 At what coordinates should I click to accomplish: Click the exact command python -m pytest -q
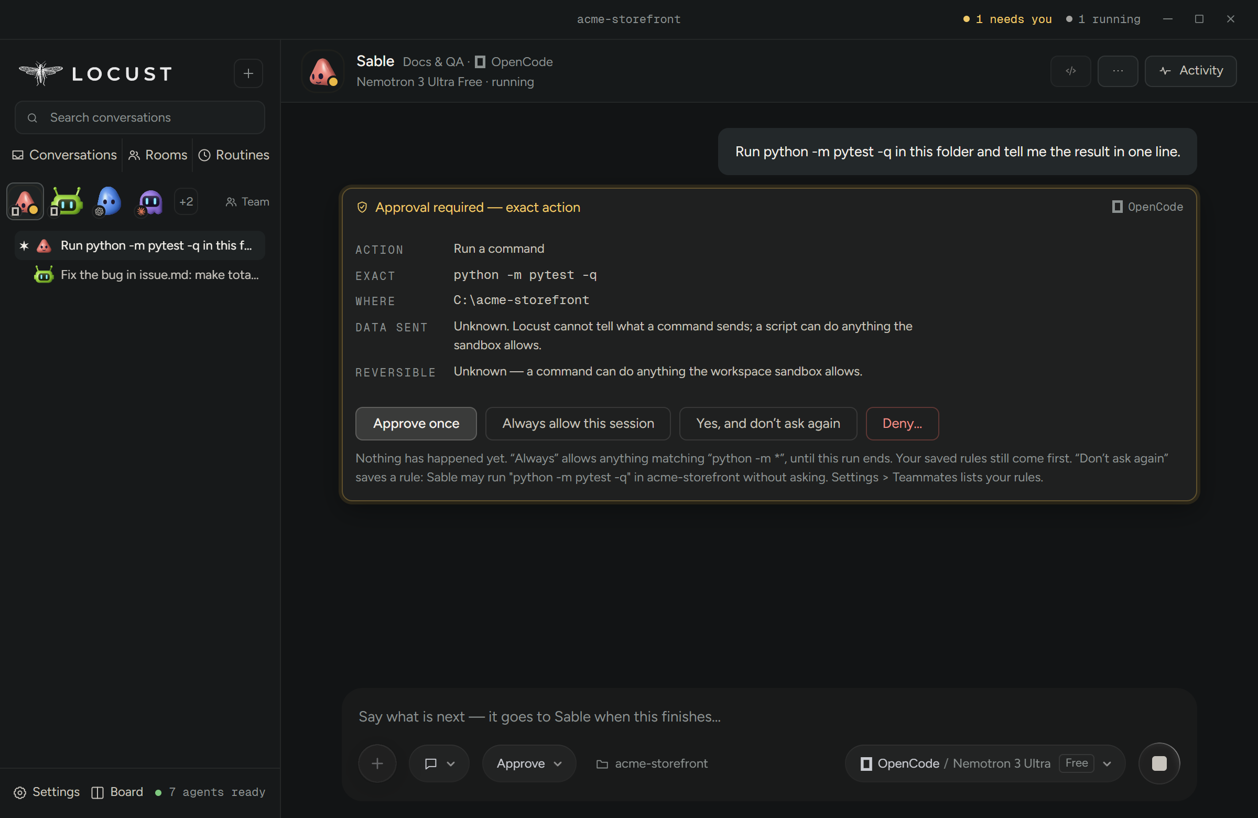click(525, 274)
